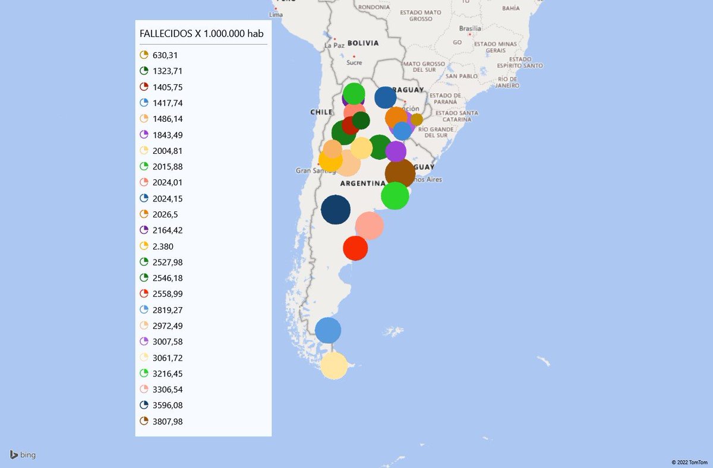Screen dimensions: 713x468
Task: Click the dark blue 2024,15 legend marker
Action: (x=144, y=198)
